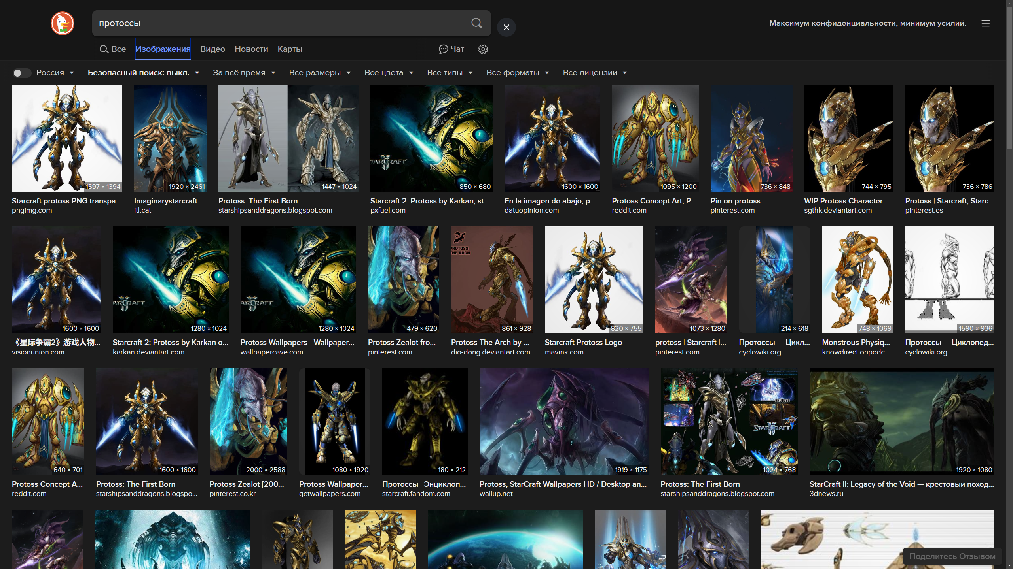The width and height of the screenshot is (1013, 569).
Task: Click the 3dnews.ru source link
Action: (827, 494)
